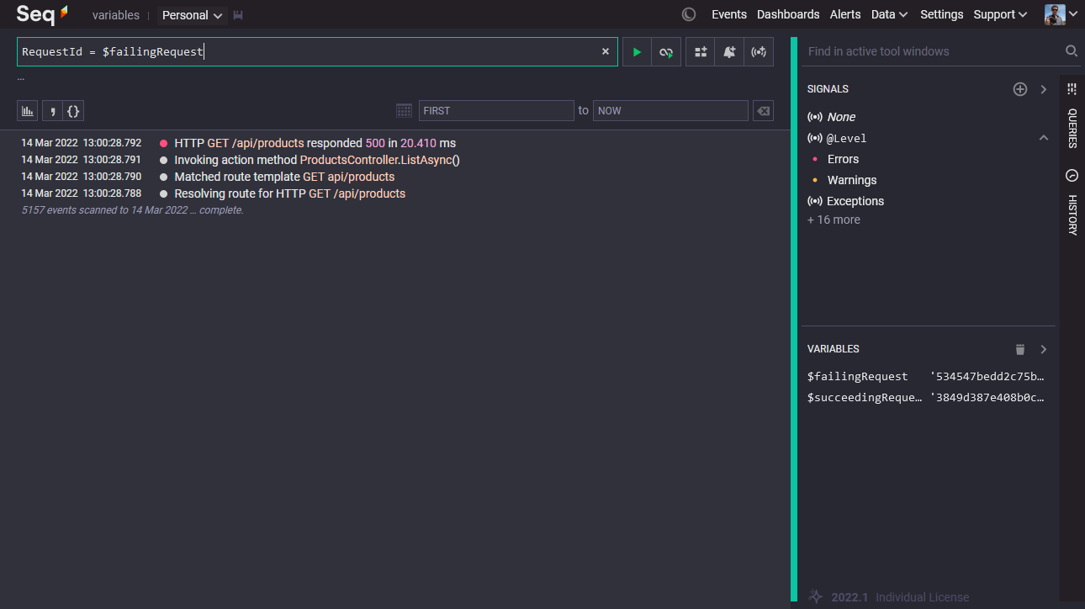This screenshot has width=1085, height=609.
Task: Show the histogram chart icon
Action: pyautogui.click(x=29, y=110)
